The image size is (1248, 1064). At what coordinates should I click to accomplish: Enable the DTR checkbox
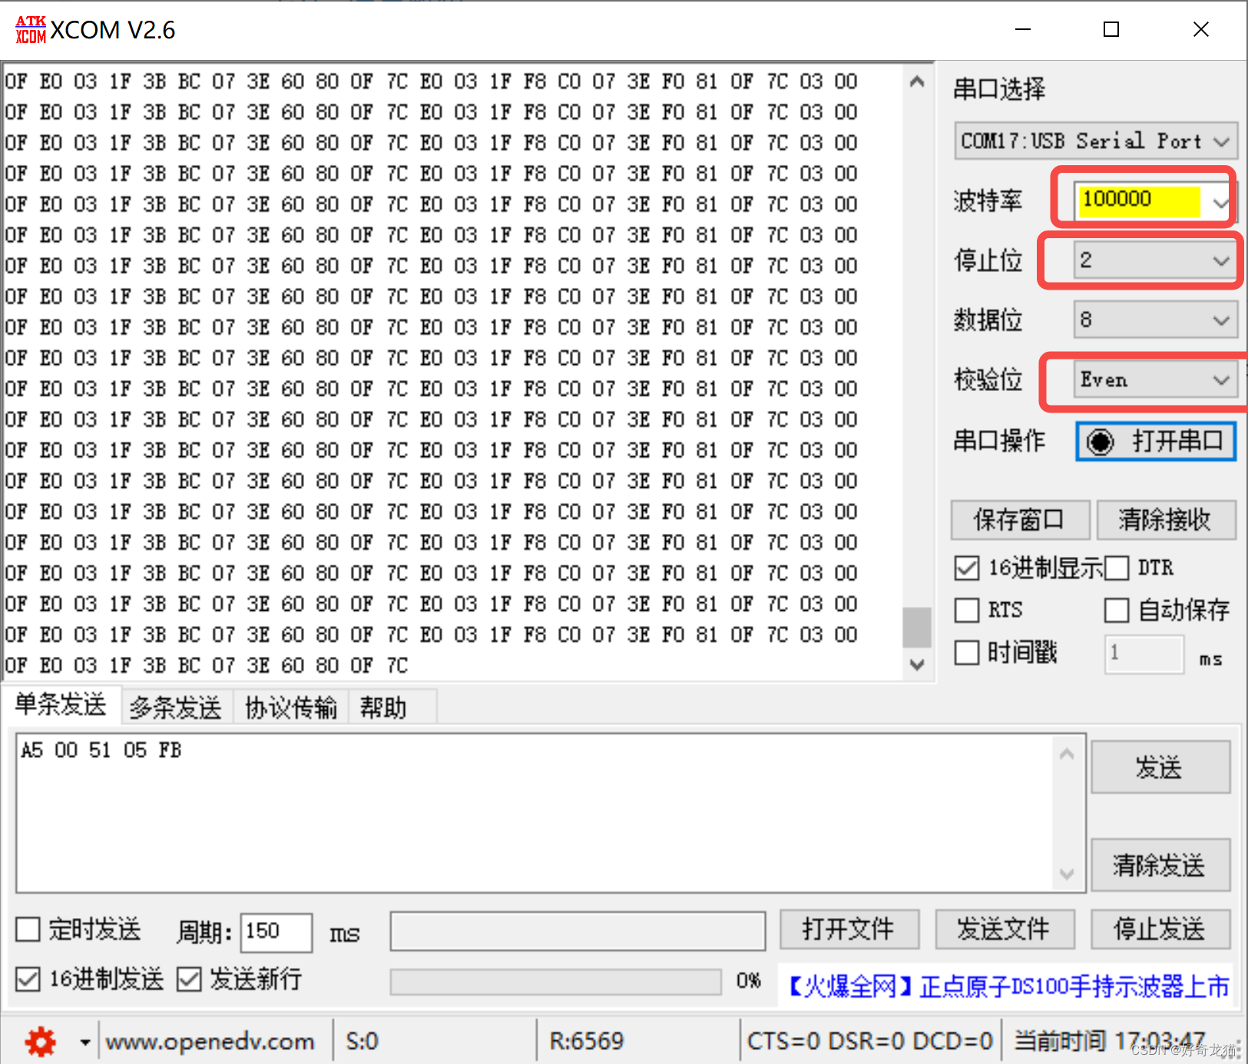[x=1118, y=568]
